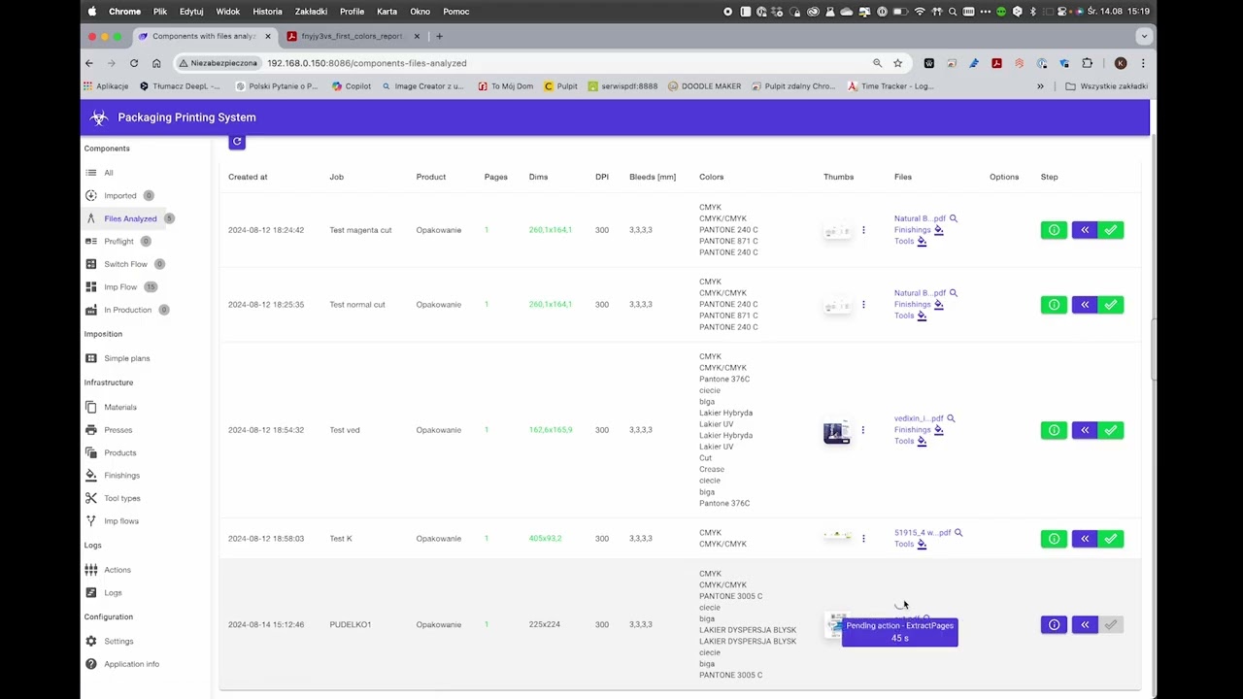Open Products in sidebar
The width and height of the screenshot is (1243, 699).
point(120,453)
